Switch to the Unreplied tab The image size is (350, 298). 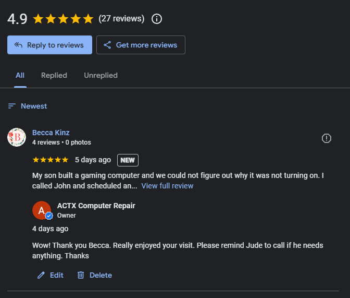[x=101, y=75]
